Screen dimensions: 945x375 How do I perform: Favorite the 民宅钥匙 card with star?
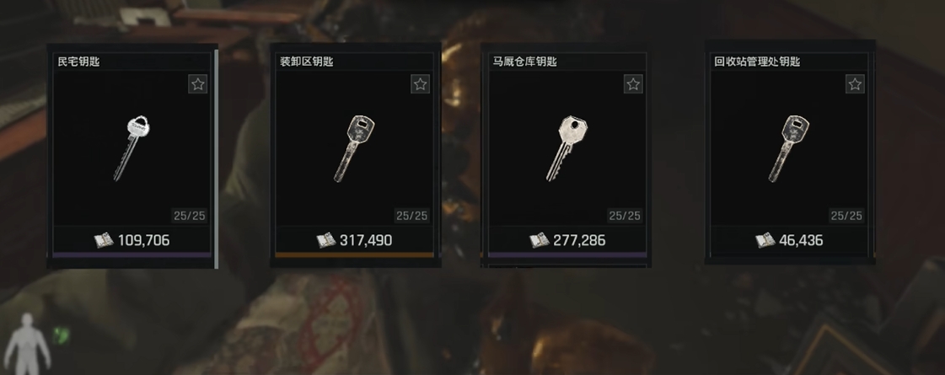(x=197, y=83)
